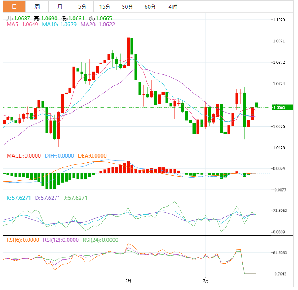Select the 日 daily chart tab
The image size is (298, 290).
14,6
